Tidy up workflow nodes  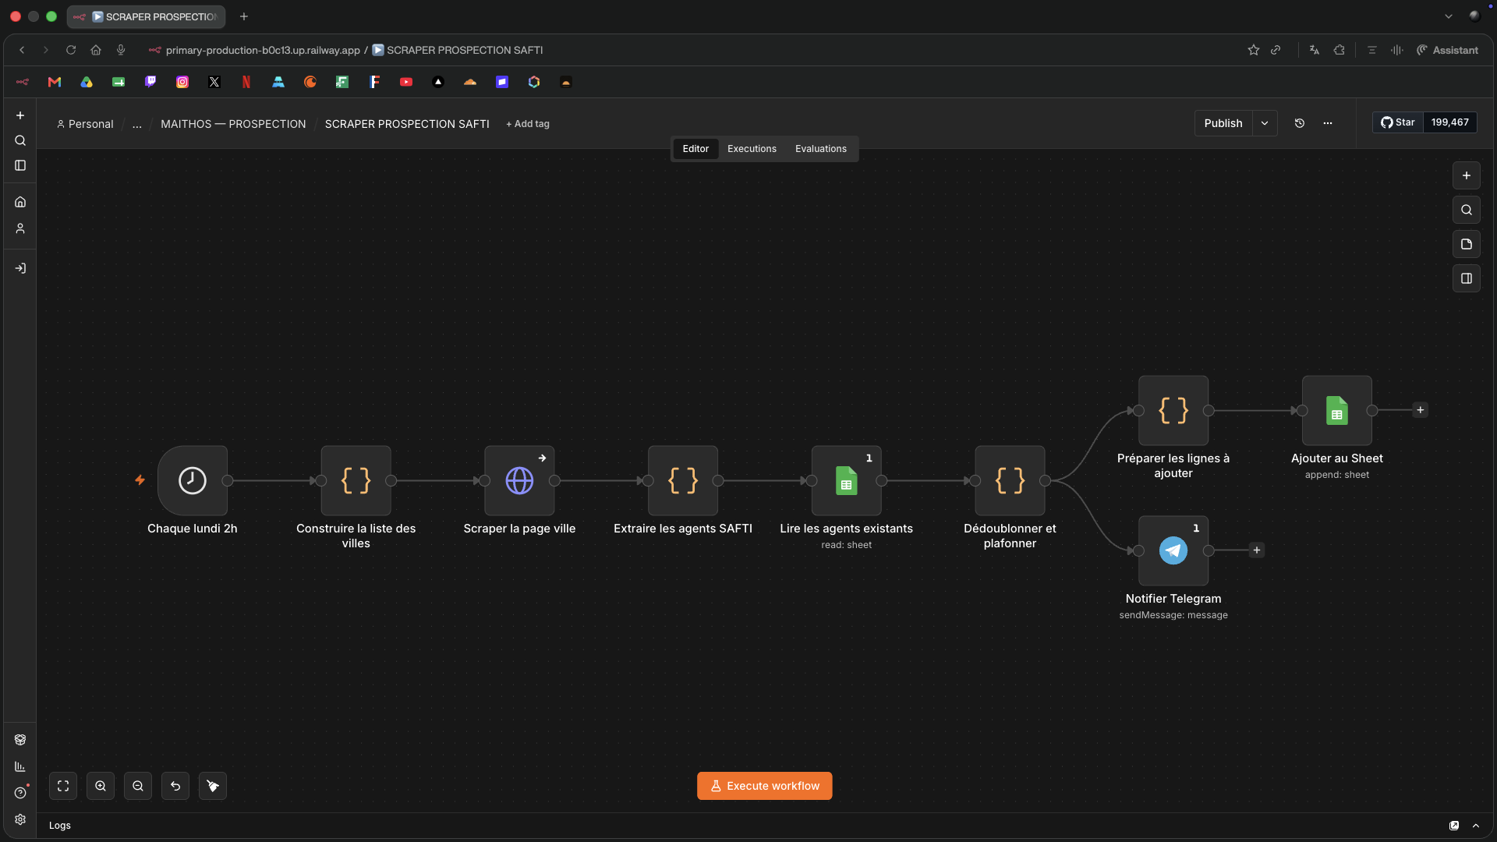(213, 786)
